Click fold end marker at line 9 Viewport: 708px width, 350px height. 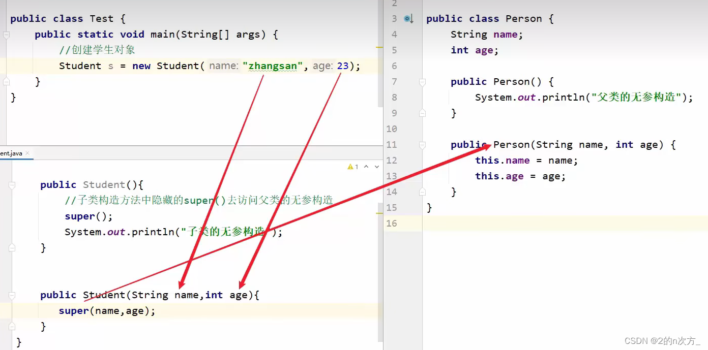[x=422, y=113]
